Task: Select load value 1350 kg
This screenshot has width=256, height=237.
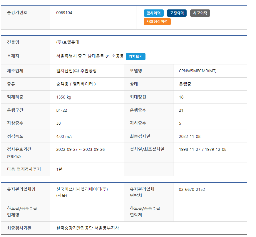Action: [64, 97]
